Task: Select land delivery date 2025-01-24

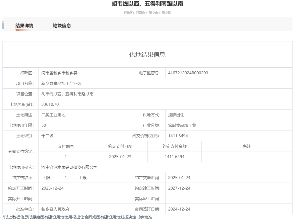Action: [x=179, y=178]
